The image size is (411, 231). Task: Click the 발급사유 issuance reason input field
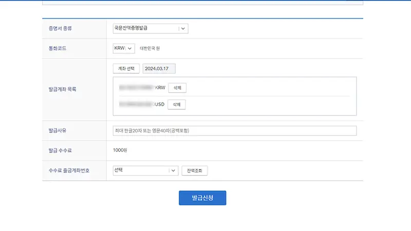click(x=235, y=131)
